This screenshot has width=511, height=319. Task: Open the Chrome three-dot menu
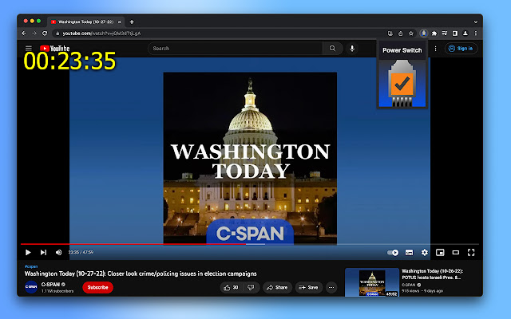click(x=476, y=33)
